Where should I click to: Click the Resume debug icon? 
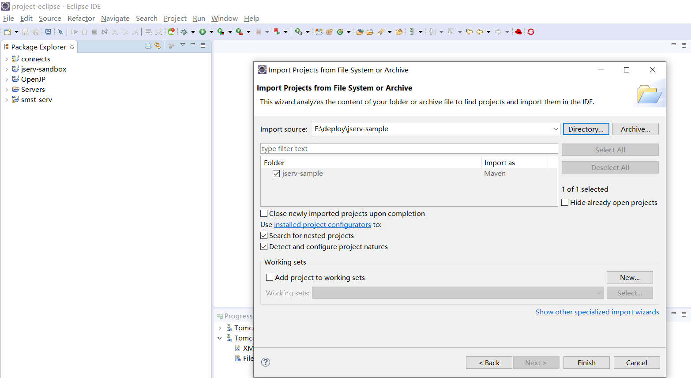[74, 32]
